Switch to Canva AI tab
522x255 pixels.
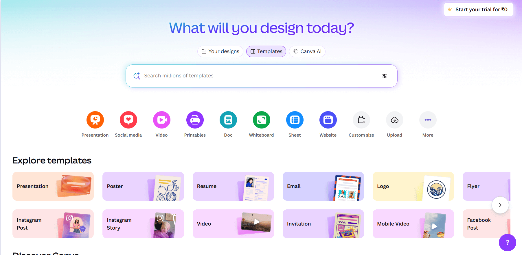(x=307, y=51)
